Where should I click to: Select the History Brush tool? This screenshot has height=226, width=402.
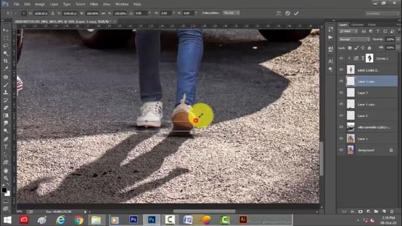click(6, 100)
